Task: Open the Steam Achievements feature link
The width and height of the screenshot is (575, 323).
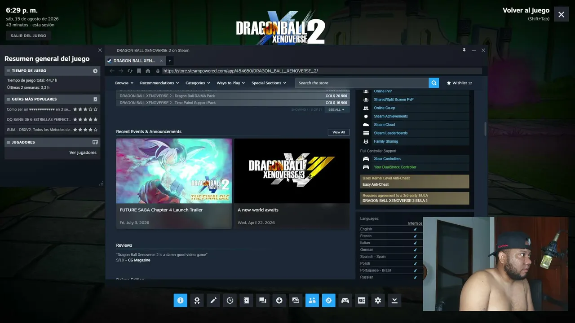Action: [391, 116]
